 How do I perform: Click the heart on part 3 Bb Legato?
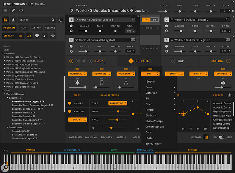pyautogui.click(x=77, y=40)
